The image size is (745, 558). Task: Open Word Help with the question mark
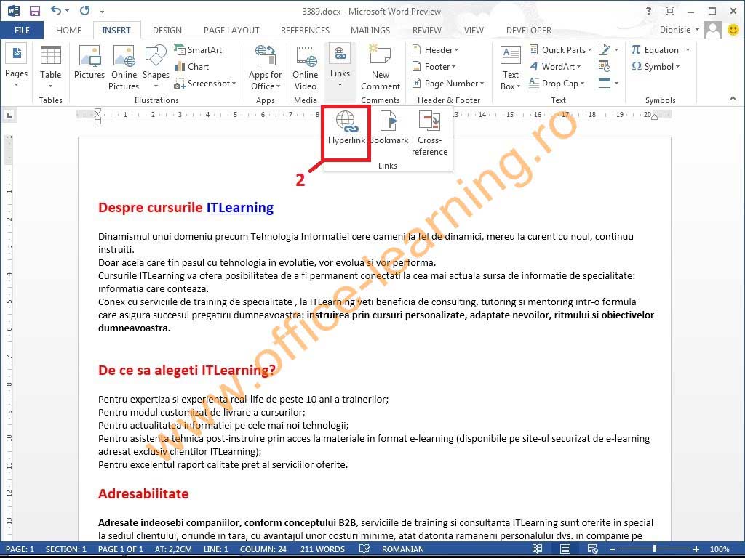(x=648, y=11)
